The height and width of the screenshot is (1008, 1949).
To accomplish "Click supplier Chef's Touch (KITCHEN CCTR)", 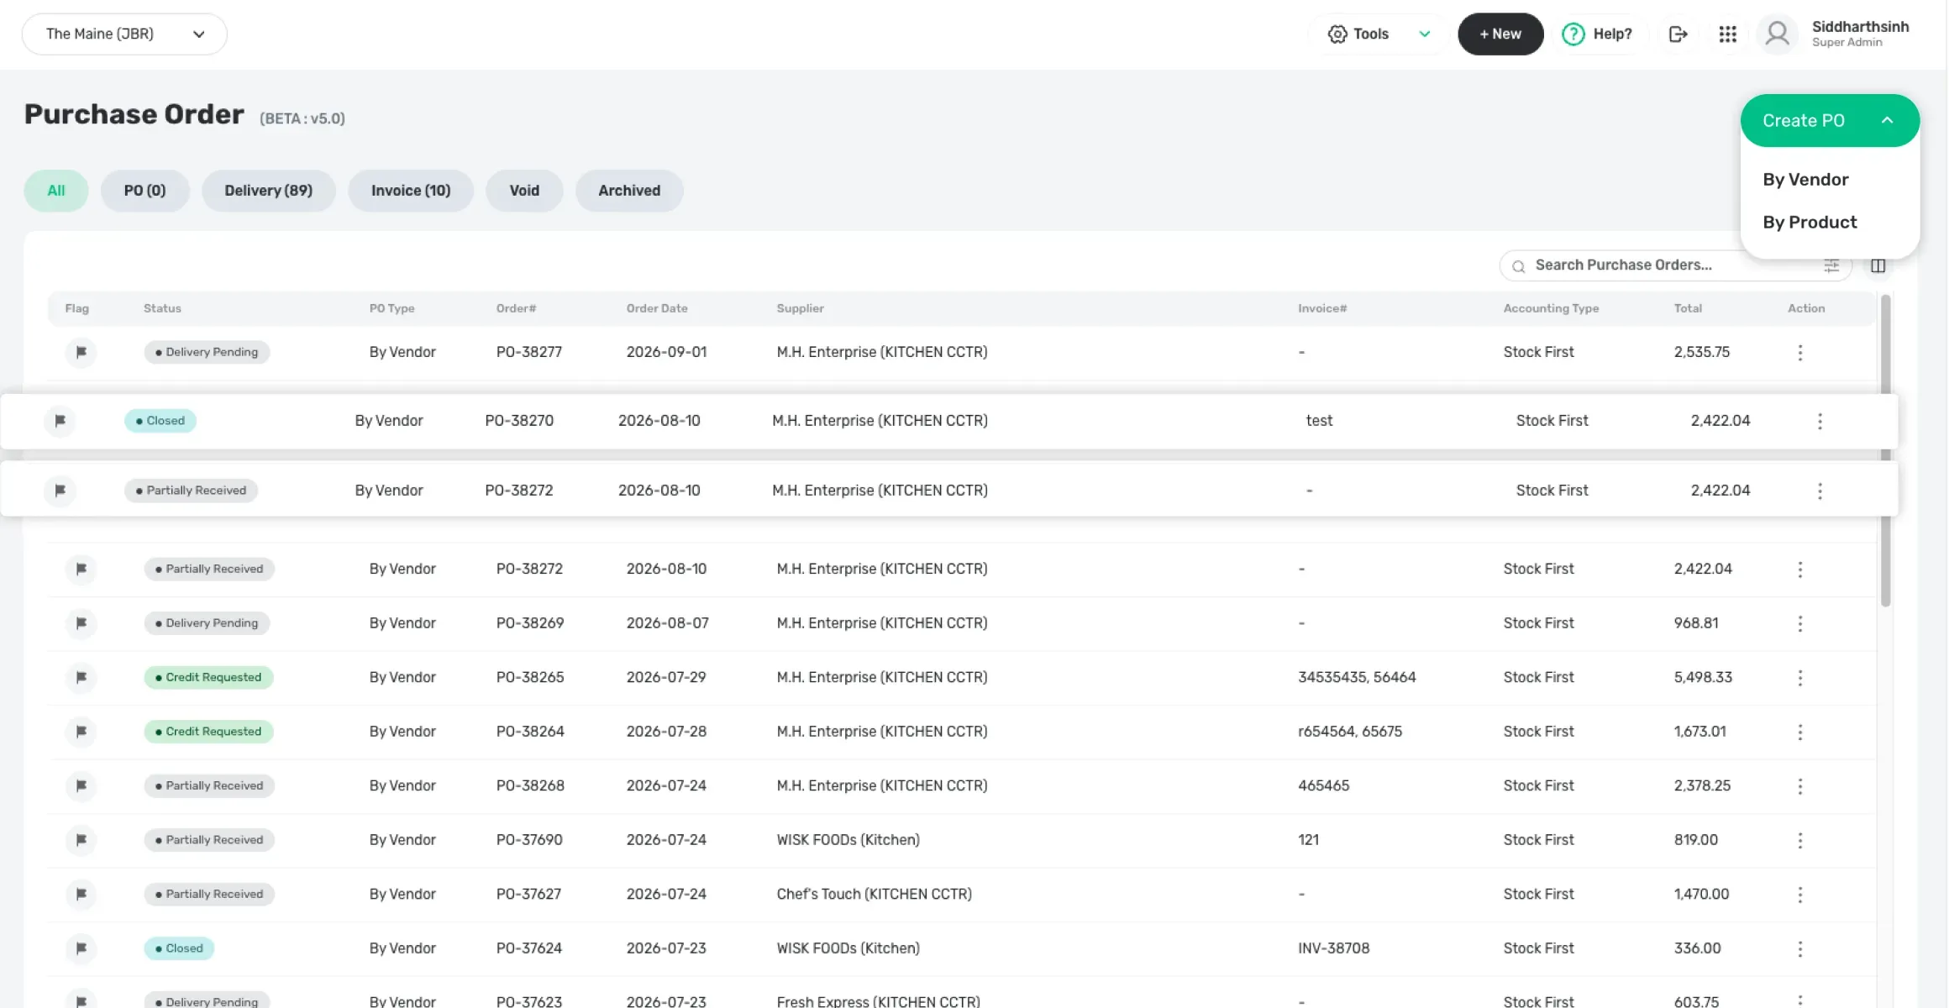I will (874, 894).
